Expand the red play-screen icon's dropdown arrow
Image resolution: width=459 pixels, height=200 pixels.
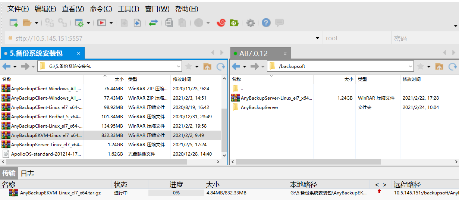click(x=111, y=23)
